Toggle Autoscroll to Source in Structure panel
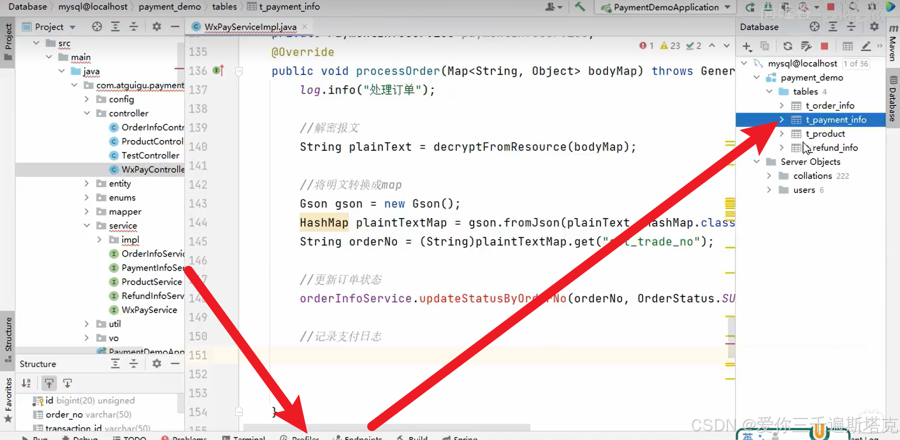Image resolution: width=900 pixels, height=440 pixels. pyautogui.click(x=49, y=383)
